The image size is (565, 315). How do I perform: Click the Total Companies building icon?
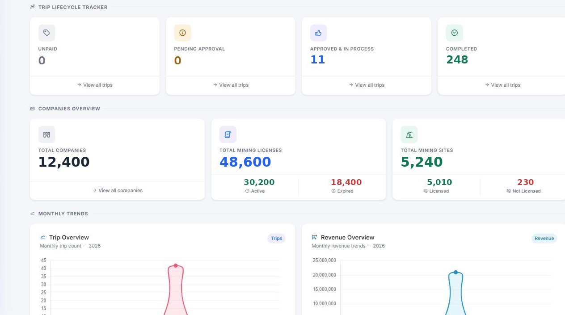(x=46, y=134)
